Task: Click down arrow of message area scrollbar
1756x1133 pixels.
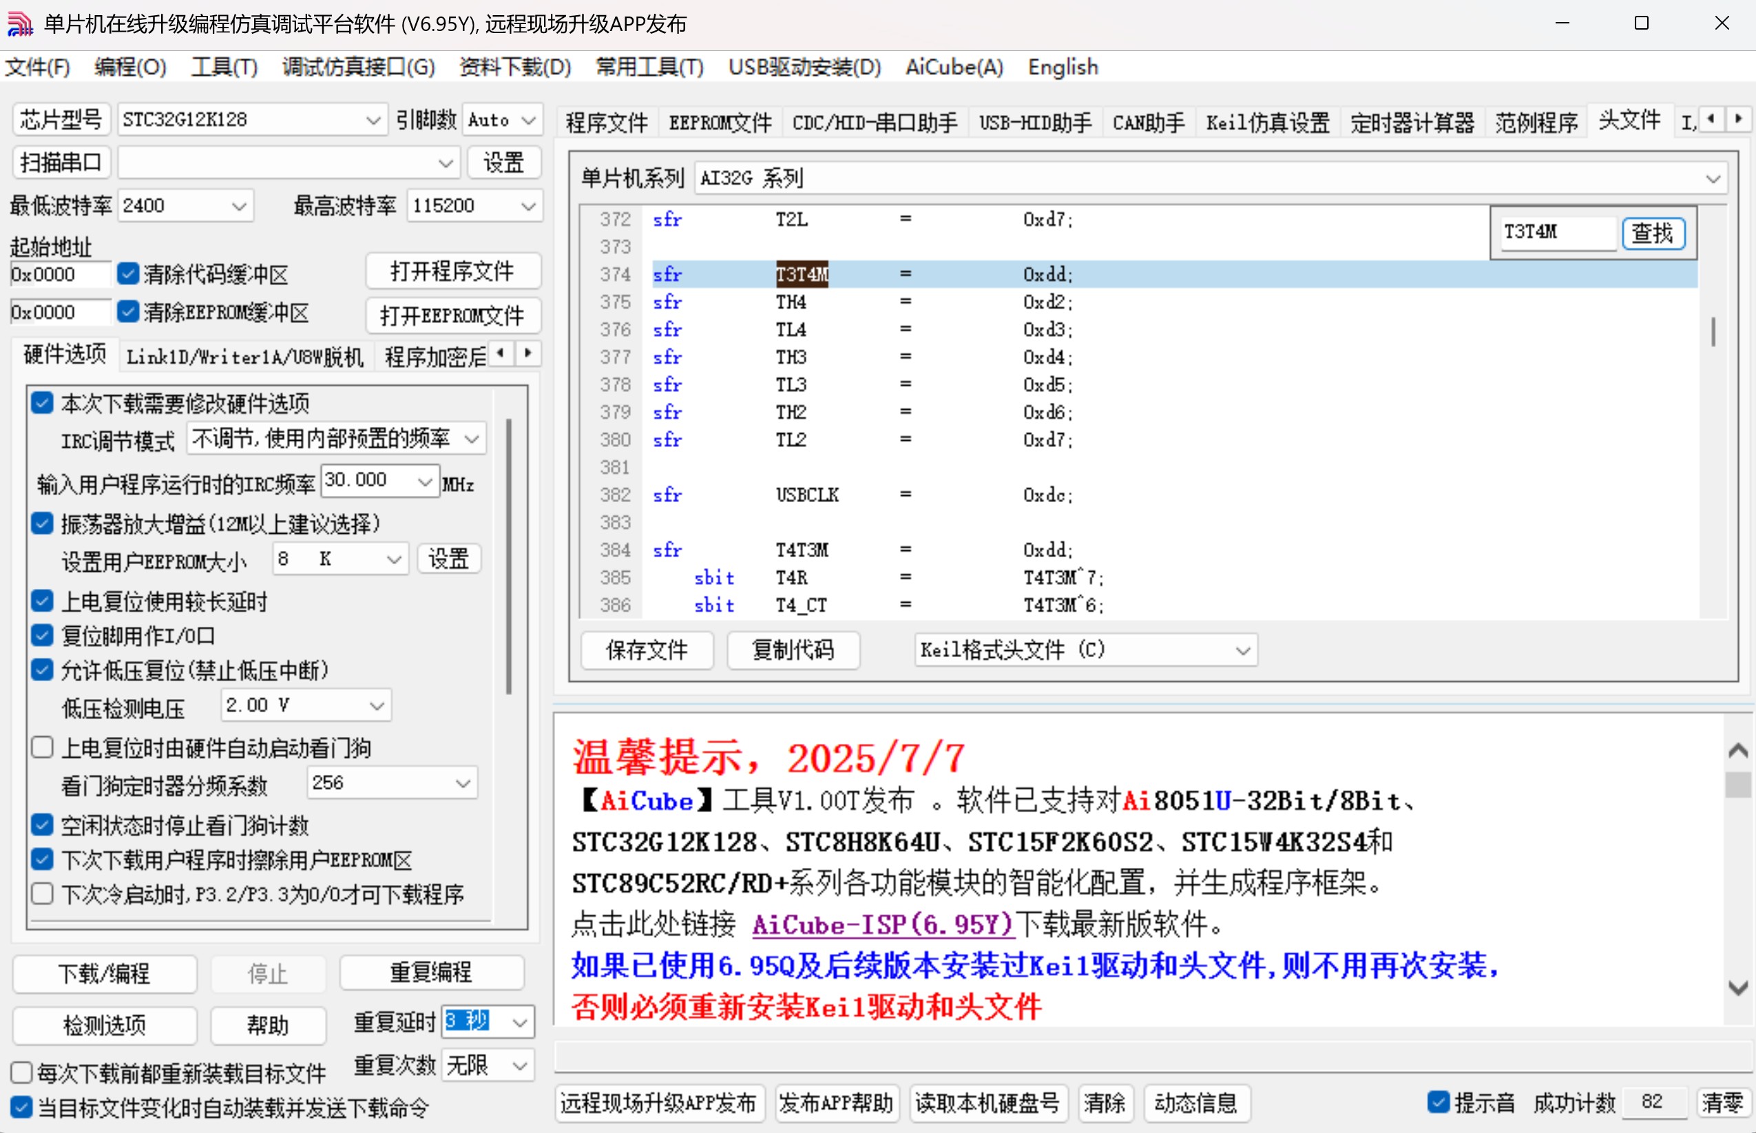Action: click(x=1737, y=988)
